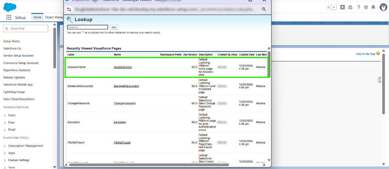Sort by the Name column header
The width and height of the screenshot is (389, 169).
click(117, 54)
